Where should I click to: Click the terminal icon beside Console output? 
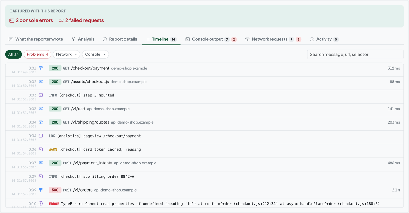(188, 39)
